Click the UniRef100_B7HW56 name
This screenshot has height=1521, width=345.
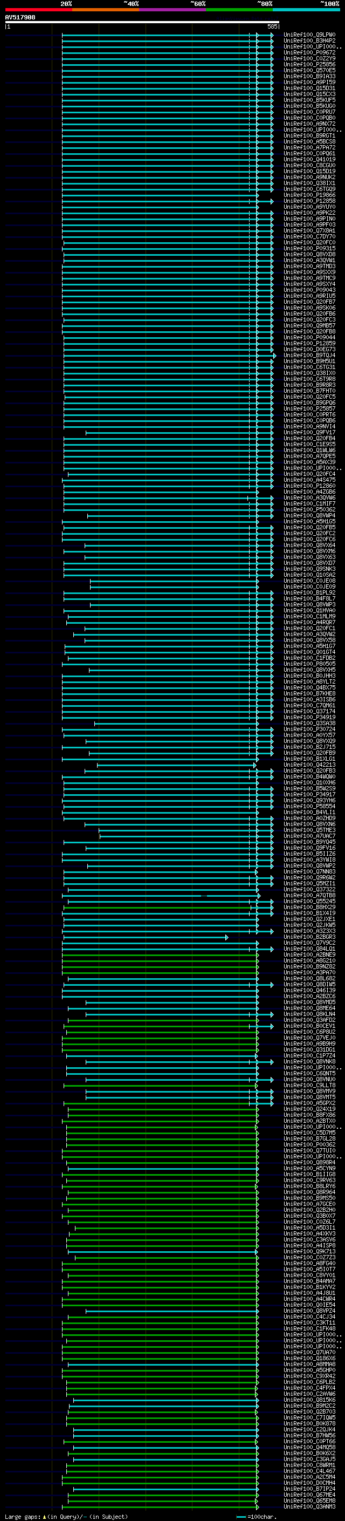(309, 1435)
